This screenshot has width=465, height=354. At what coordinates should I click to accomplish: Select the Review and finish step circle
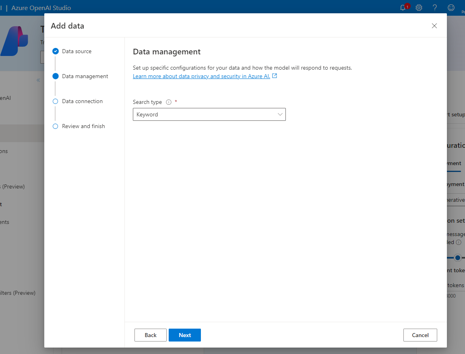coord(55,126)
